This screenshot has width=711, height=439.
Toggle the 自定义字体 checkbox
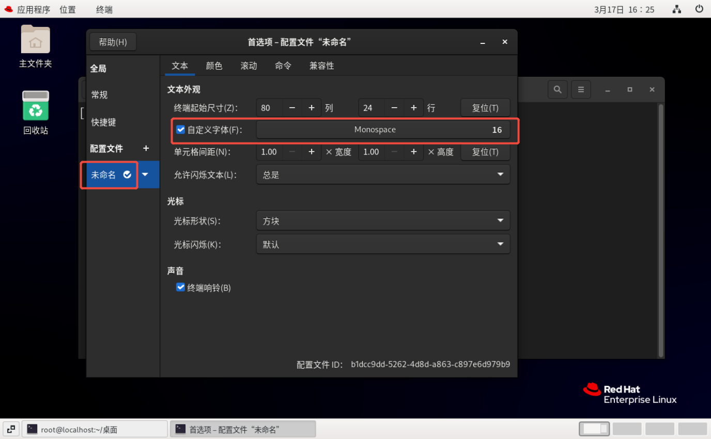[x=180, y=130]
